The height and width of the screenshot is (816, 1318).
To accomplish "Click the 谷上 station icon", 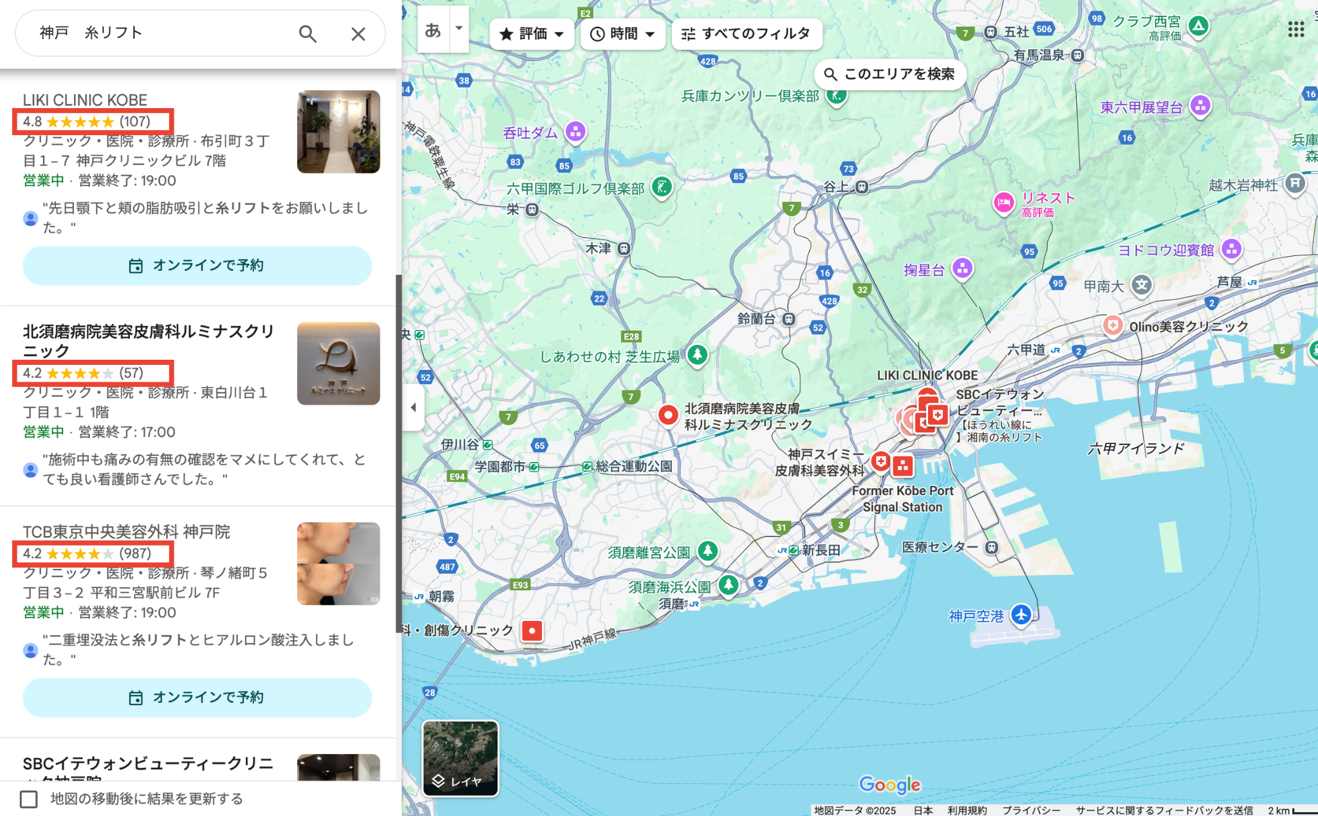I will pos(862,187).
